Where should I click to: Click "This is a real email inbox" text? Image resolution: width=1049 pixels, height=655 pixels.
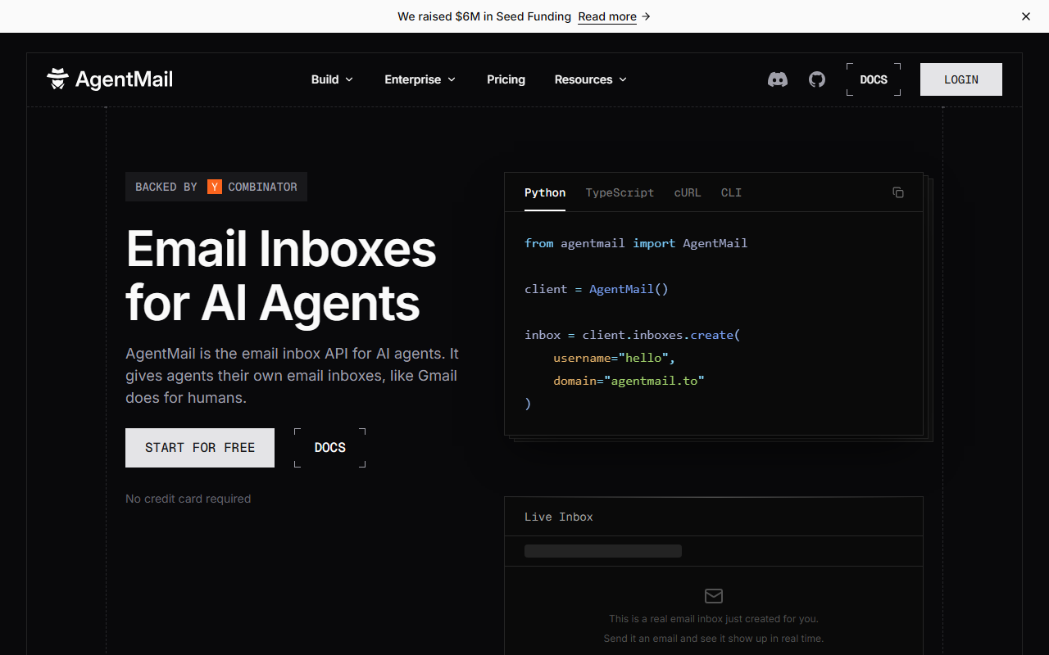pyautogui.click(x=714, y=619)
